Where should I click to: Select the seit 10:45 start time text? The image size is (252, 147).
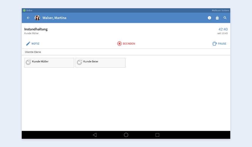click(222, 33)
